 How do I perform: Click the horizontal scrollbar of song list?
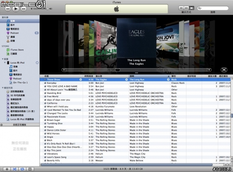[127, 165]
